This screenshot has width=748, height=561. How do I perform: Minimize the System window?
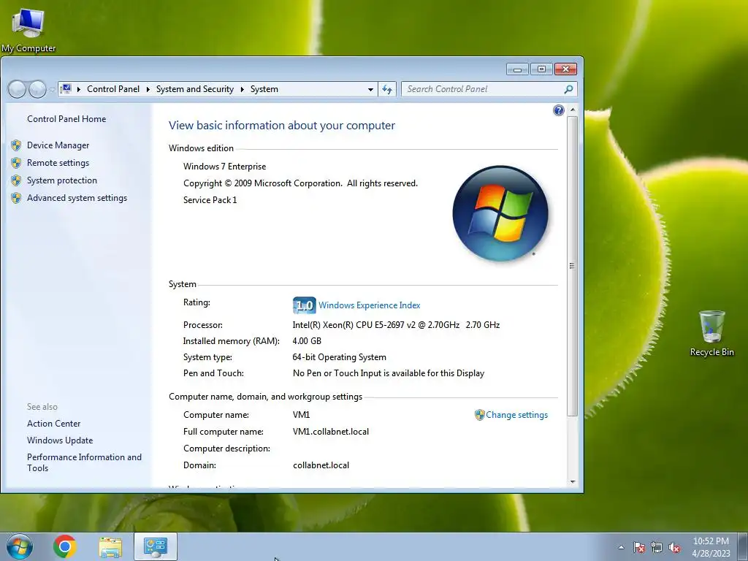(518, 69)
